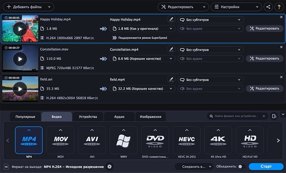
Task: Expand subtitles dropdown for Happy Holiday.mp4
Action: click(210, 20)
